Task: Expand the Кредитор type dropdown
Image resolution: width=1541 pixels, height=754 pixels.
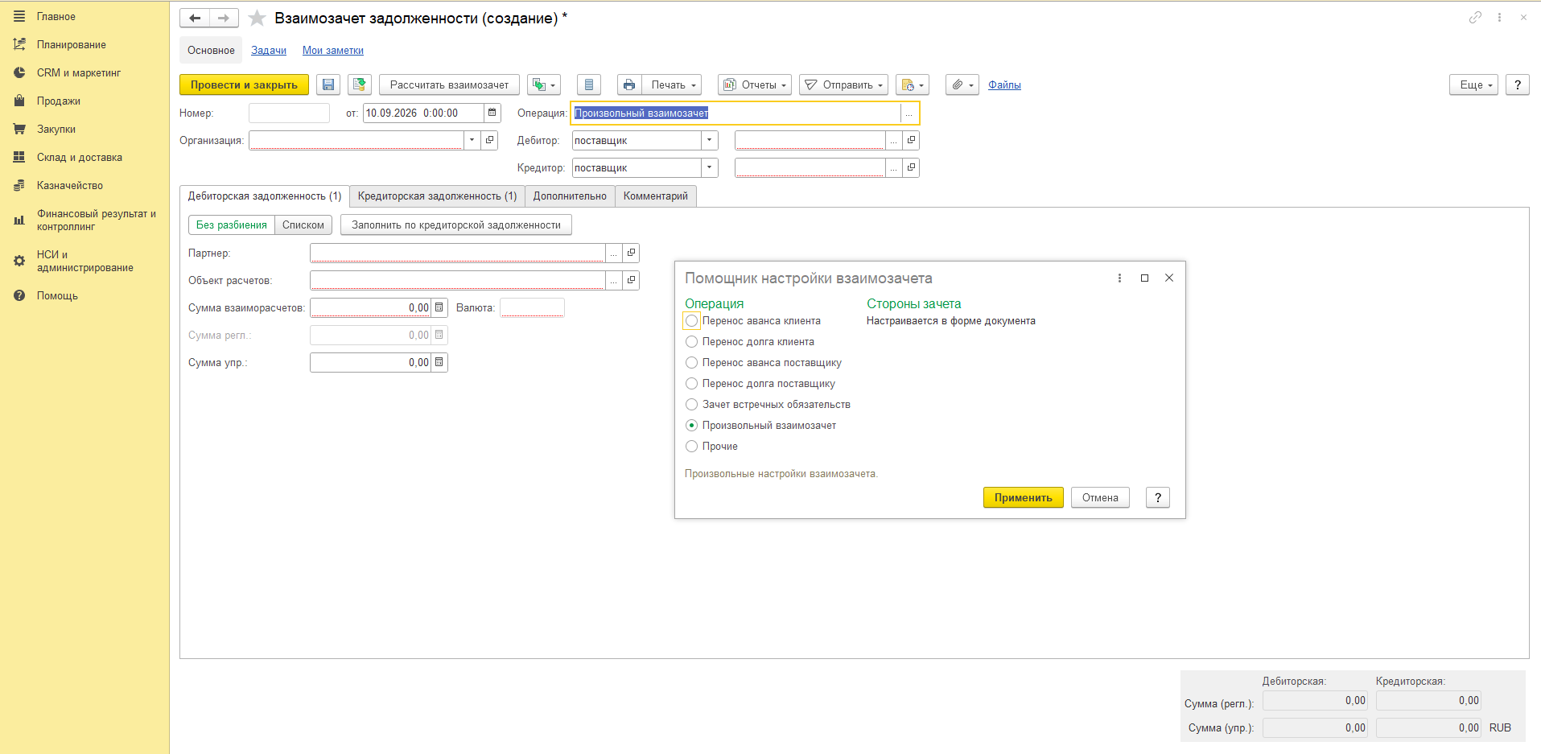Action: pos(709,167)
